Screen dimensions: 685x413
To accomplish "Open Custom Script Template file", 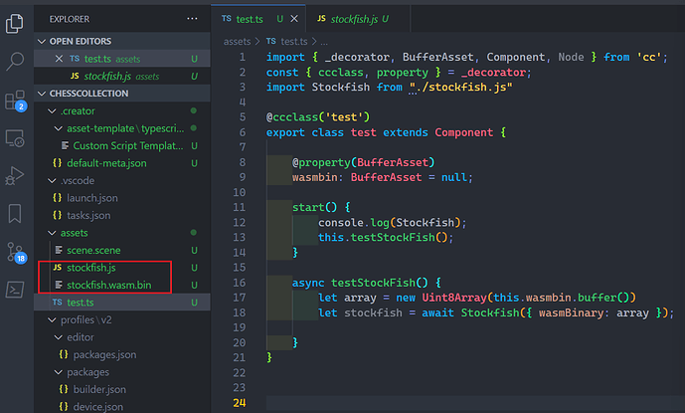I will tap(122, 145).
